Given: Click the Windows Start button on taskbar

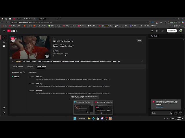Looking at the screenshot, I should [x=75, y=118].
